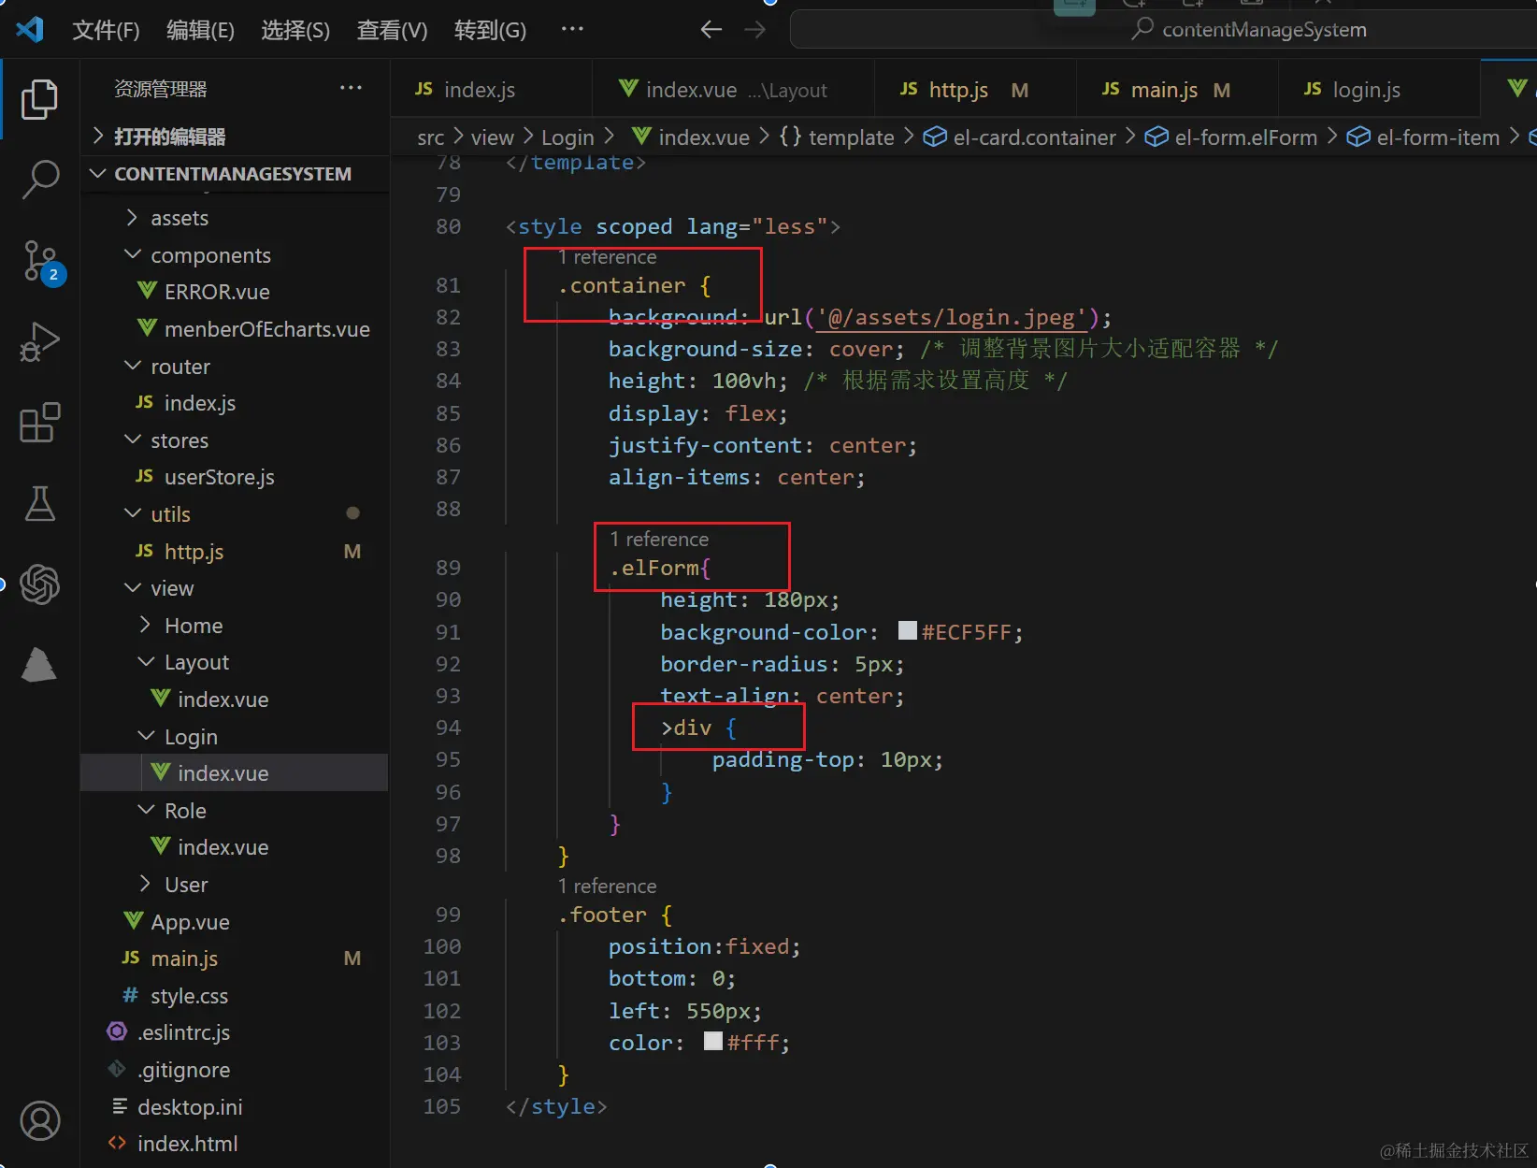Open the Search view in activity bar
This screenshot has width=1537, height=1168.
[x=39, y=179]
